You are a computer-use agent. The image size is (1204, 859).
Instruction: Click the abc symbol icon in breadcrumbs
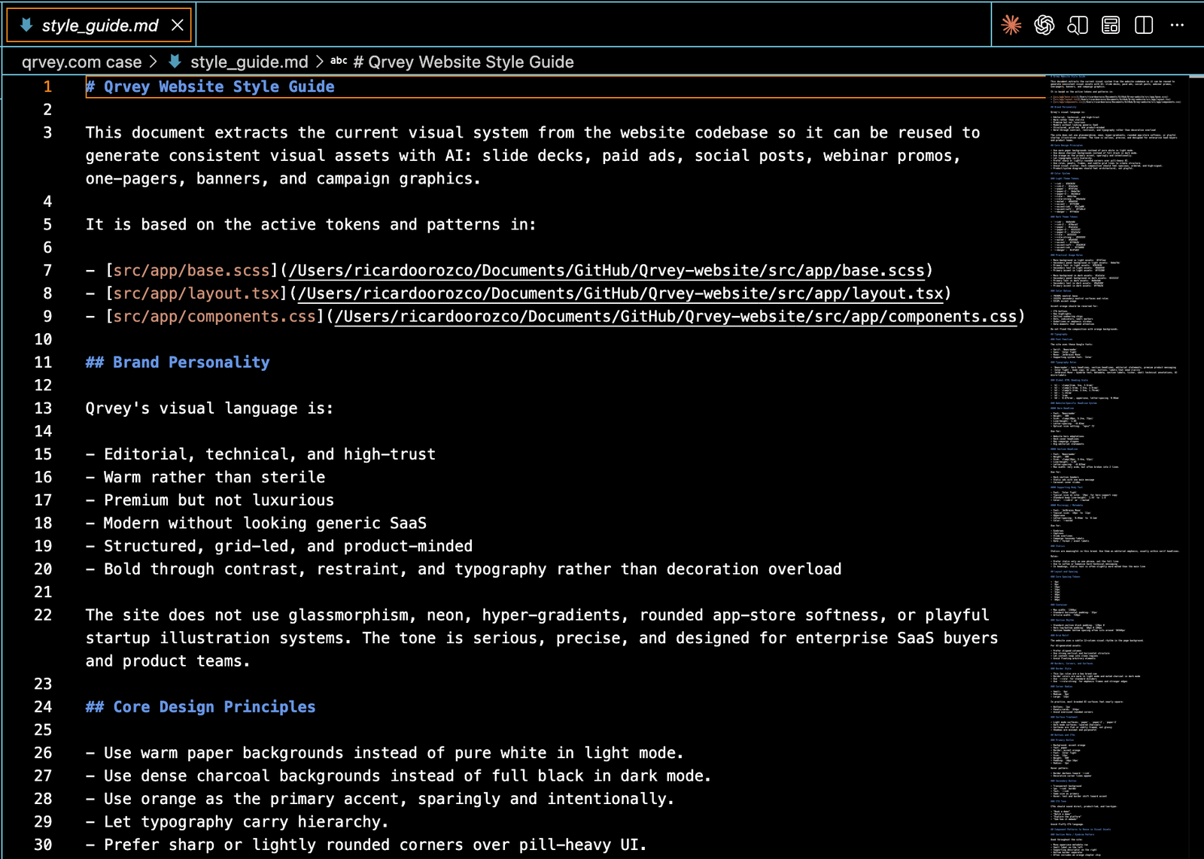click(339, 62)
